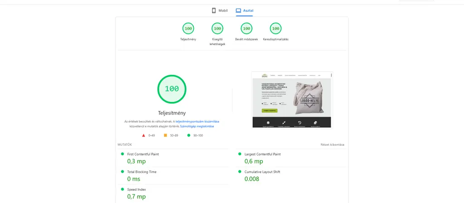
Task: Click the mobile phone icon beside Mobil
Action: coord(214,10)
